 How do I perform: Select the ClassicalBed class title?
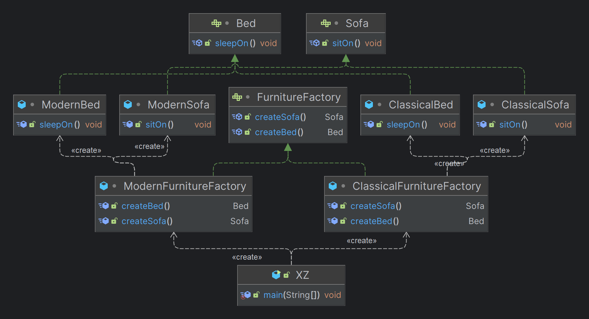pyautogui.click(x=421, y=105)
